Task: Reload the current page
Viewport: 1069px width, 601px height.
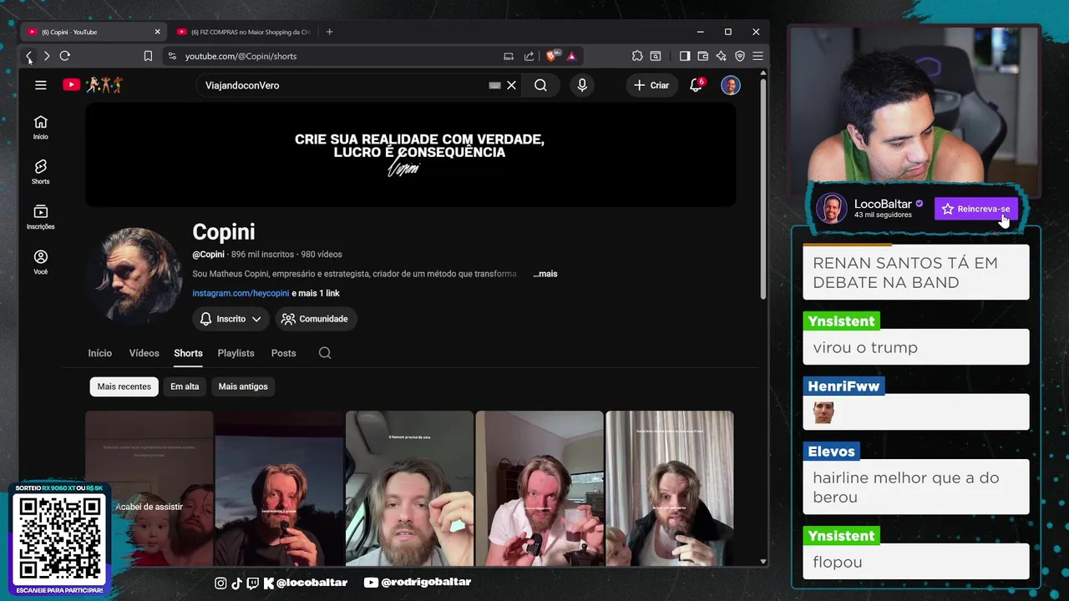Action: 65,56
